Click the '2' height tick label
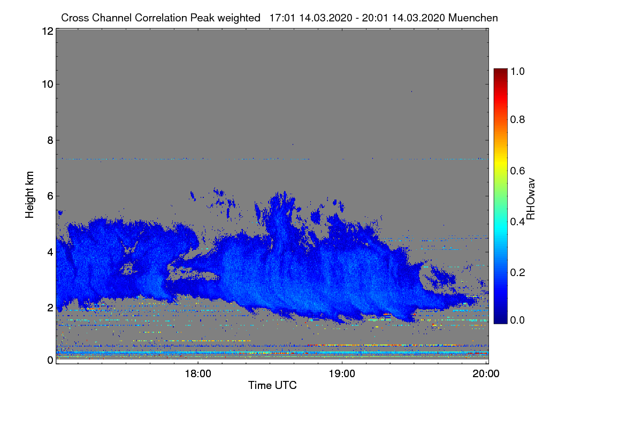 (x=50, y=307)
